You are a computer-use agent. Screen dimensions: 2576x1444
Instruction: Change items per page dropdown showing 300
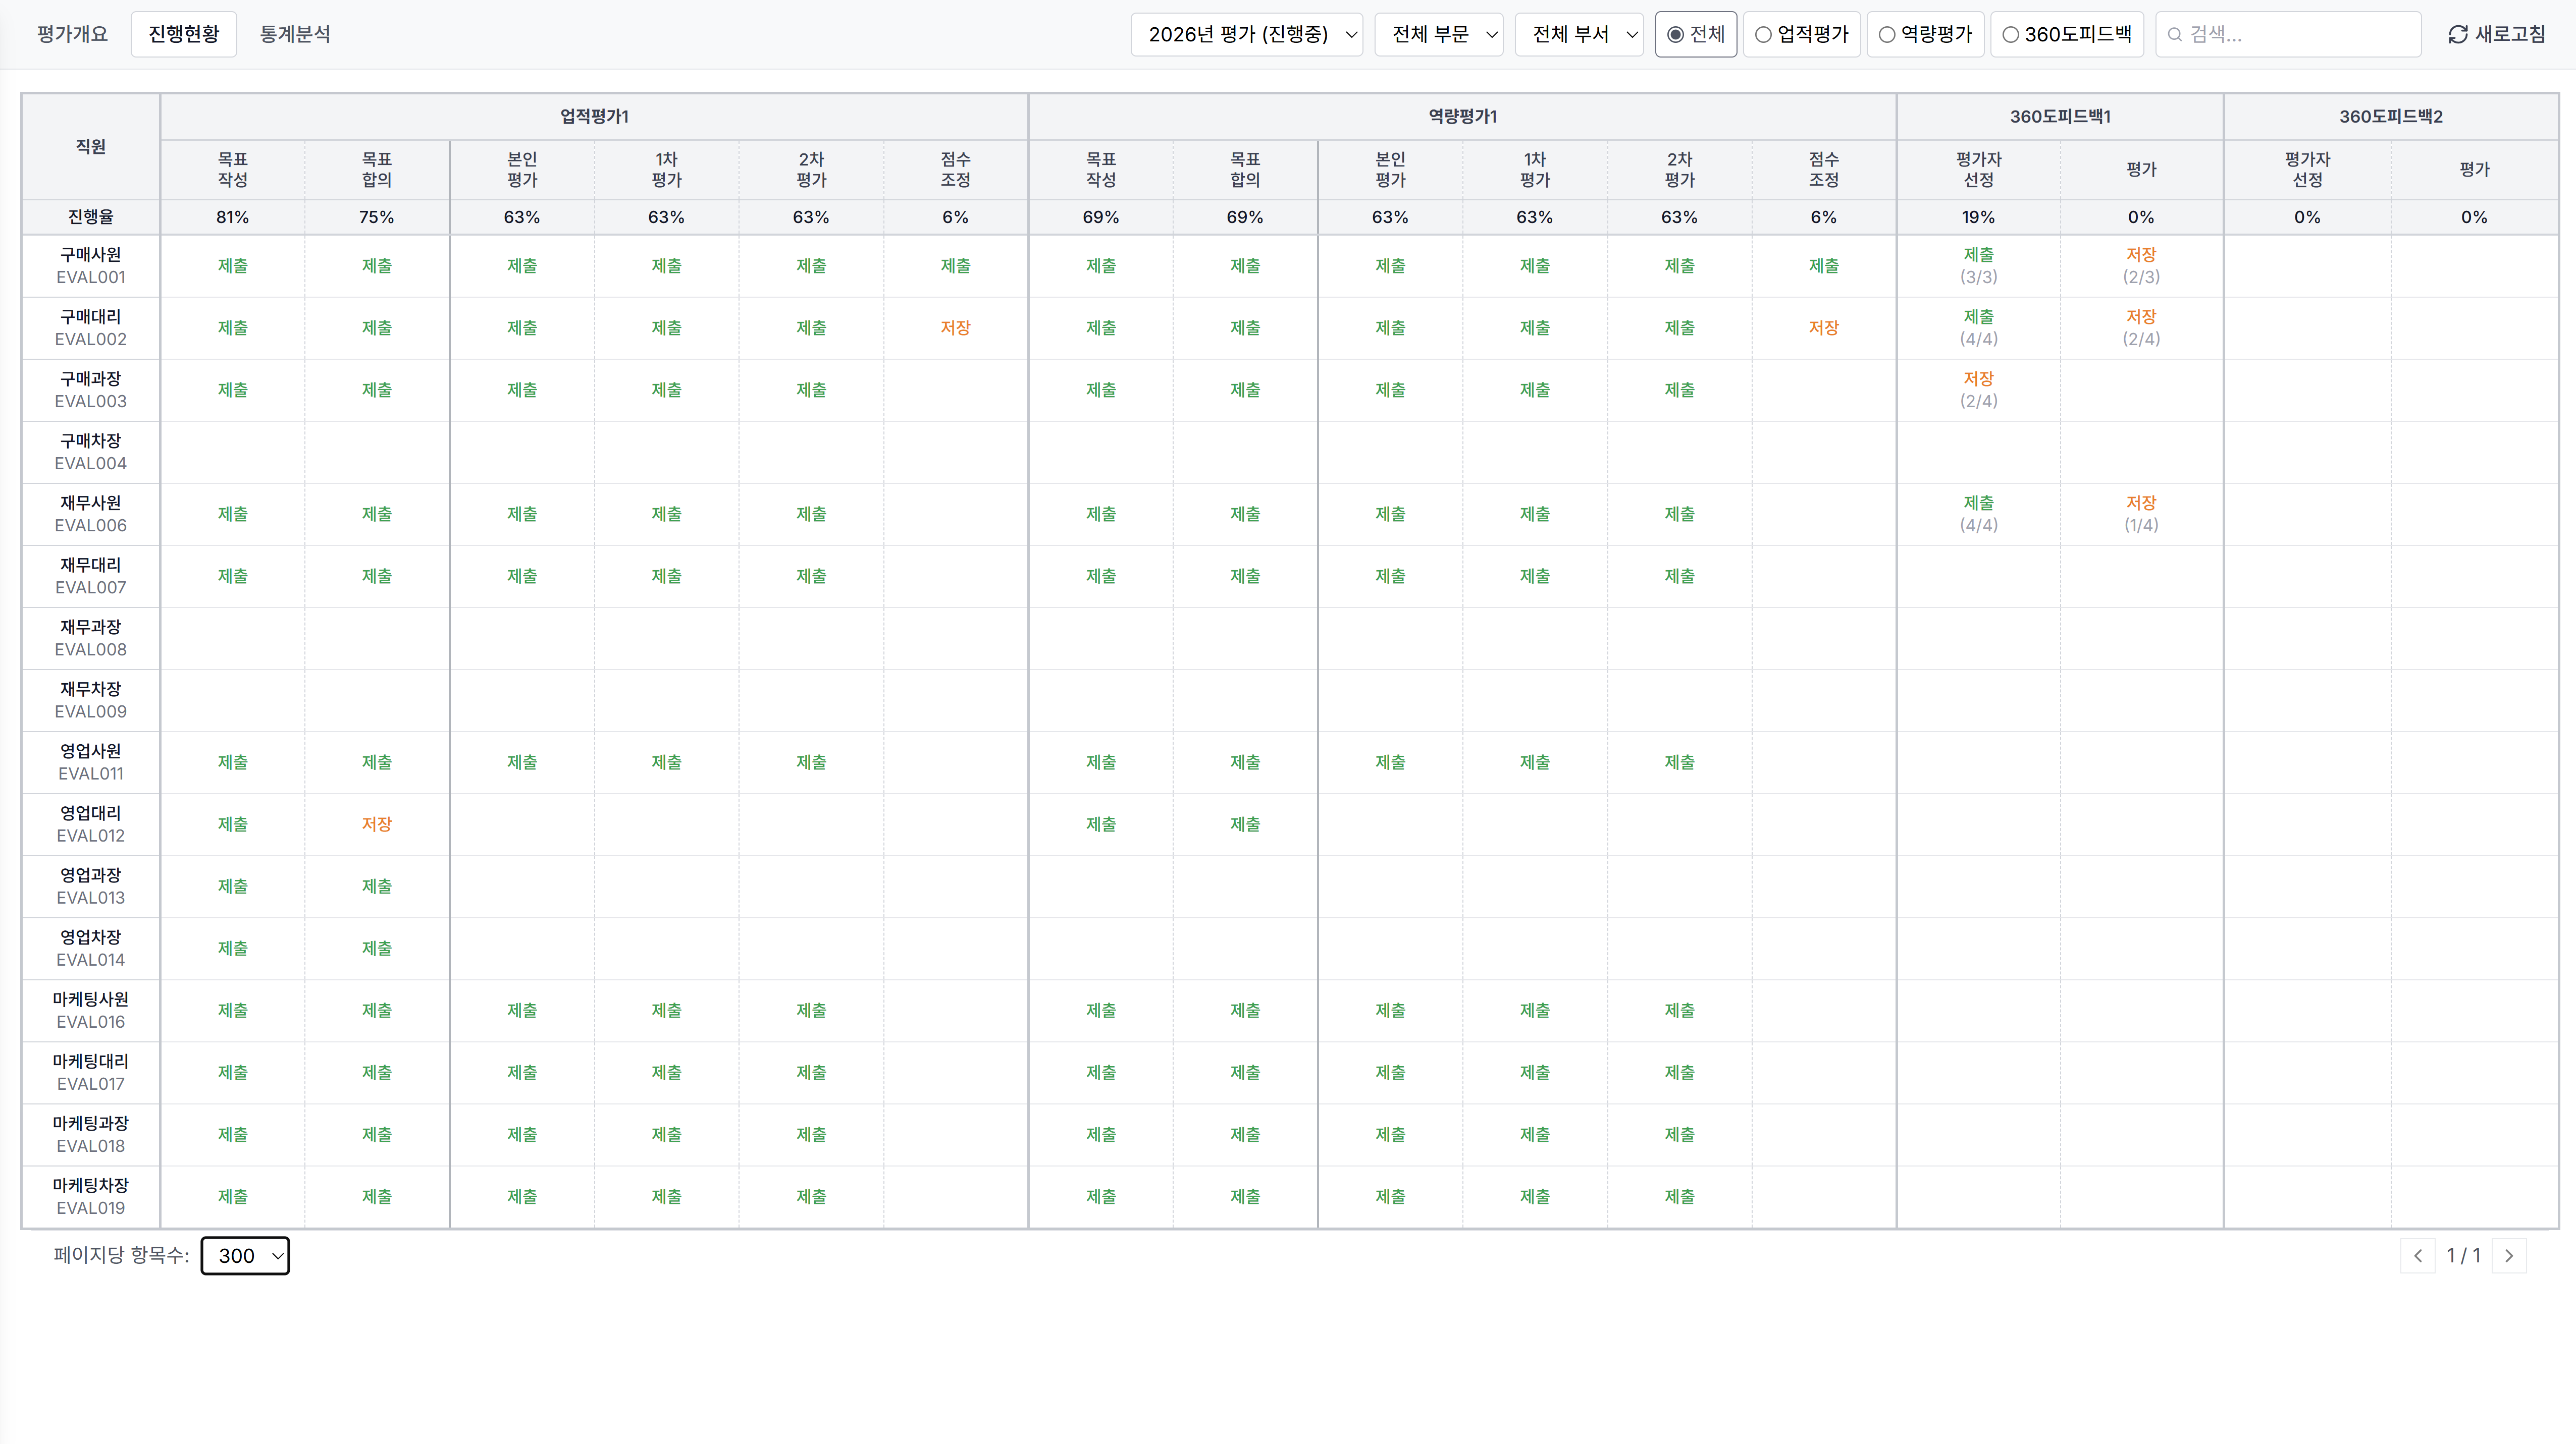(x=245, y=1256)
